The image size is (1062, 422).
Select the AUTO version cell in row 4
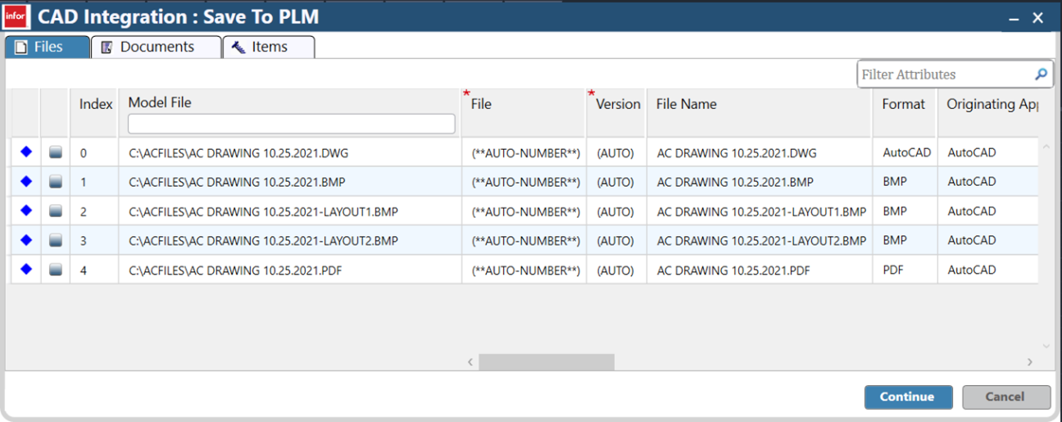(615, 270)
